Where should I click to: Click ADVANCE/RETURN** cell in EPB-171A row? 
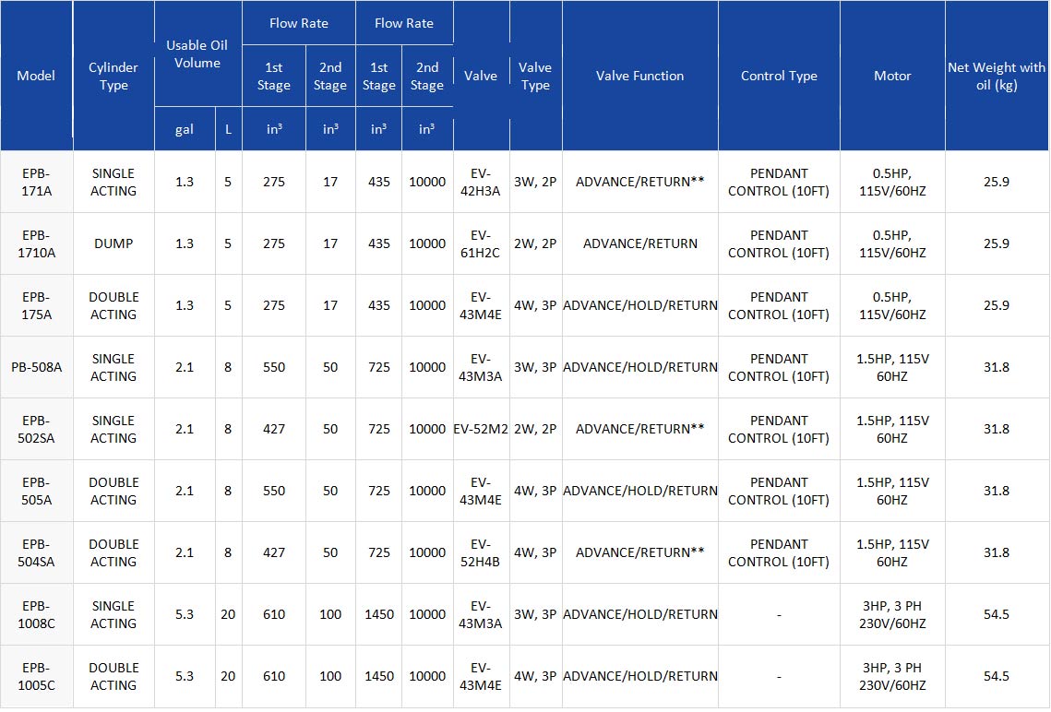point(640,182)
